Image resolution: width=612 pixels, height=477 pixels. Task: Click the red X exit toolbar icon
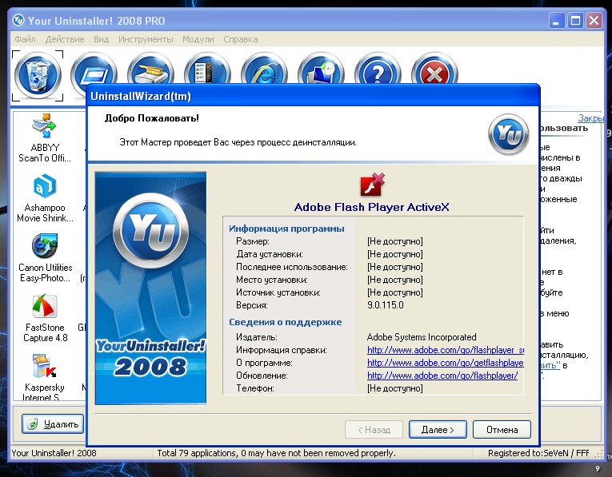[x=434, y=68]
